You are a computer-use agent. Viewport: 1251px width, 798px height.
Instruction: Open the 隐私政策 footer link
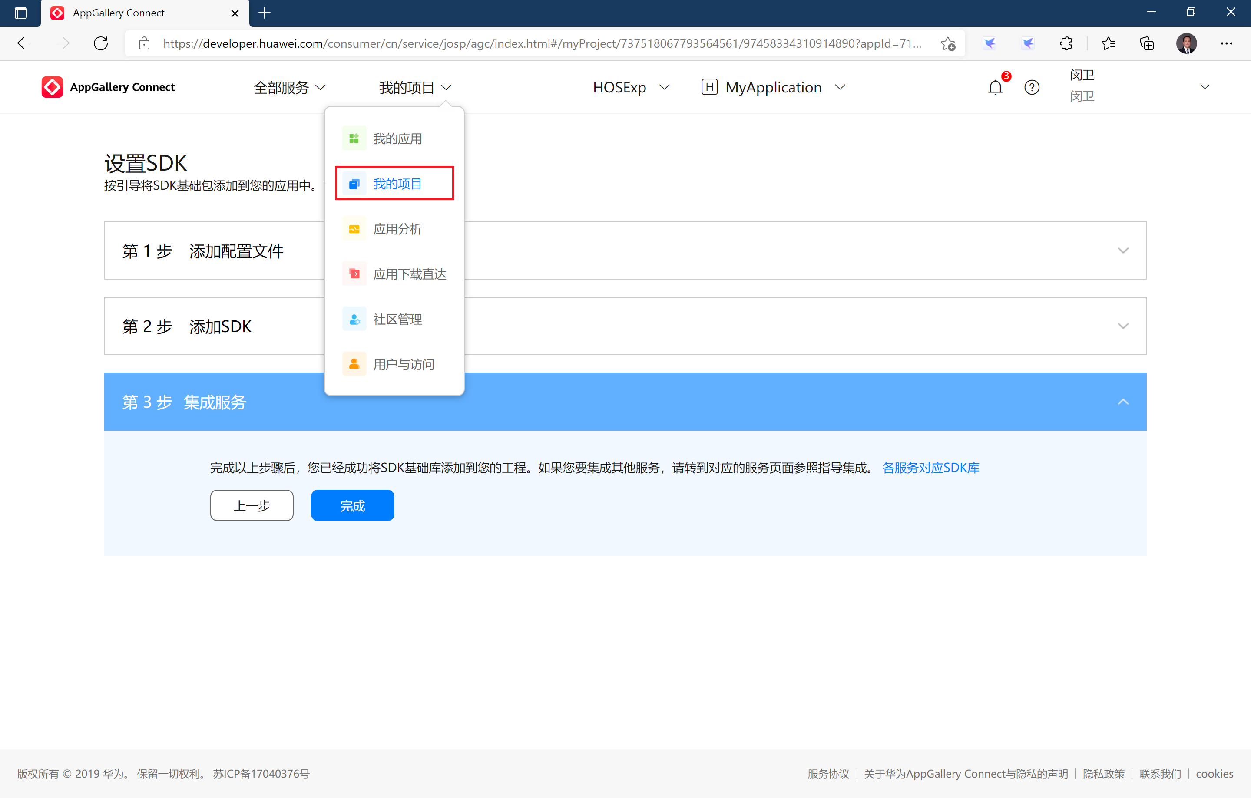click(1103, 774)
